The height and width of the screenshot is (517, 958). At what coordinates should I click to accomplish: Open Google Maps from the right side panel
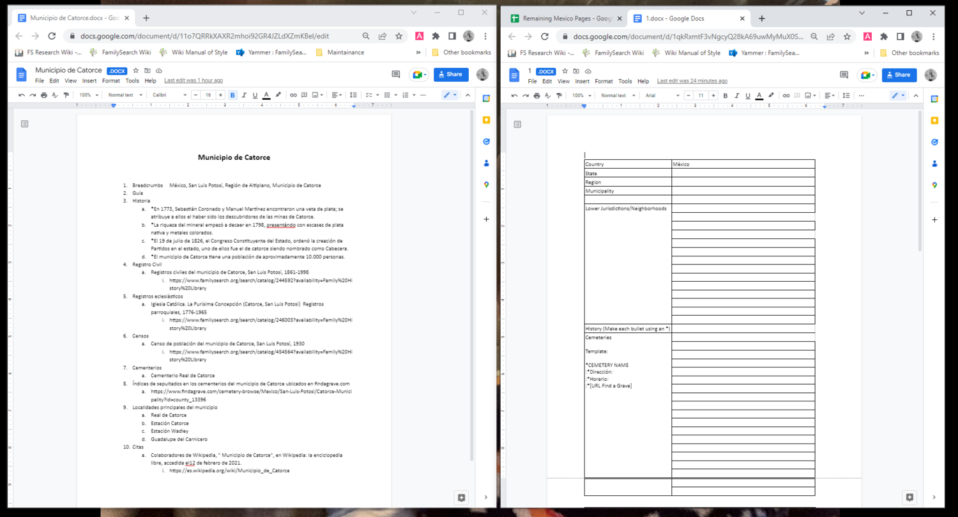tap(934, 185)
